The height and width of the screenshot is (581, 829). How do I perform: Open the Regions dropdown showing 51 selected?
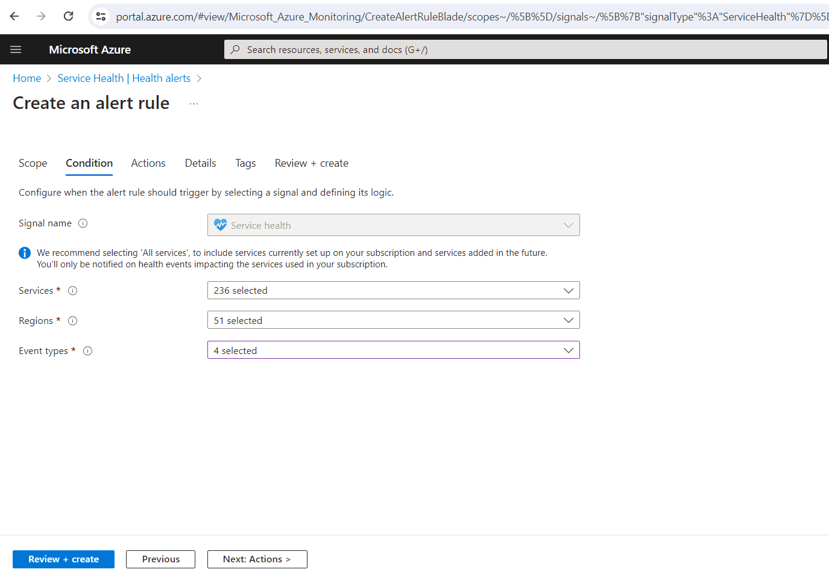(394, 320)
